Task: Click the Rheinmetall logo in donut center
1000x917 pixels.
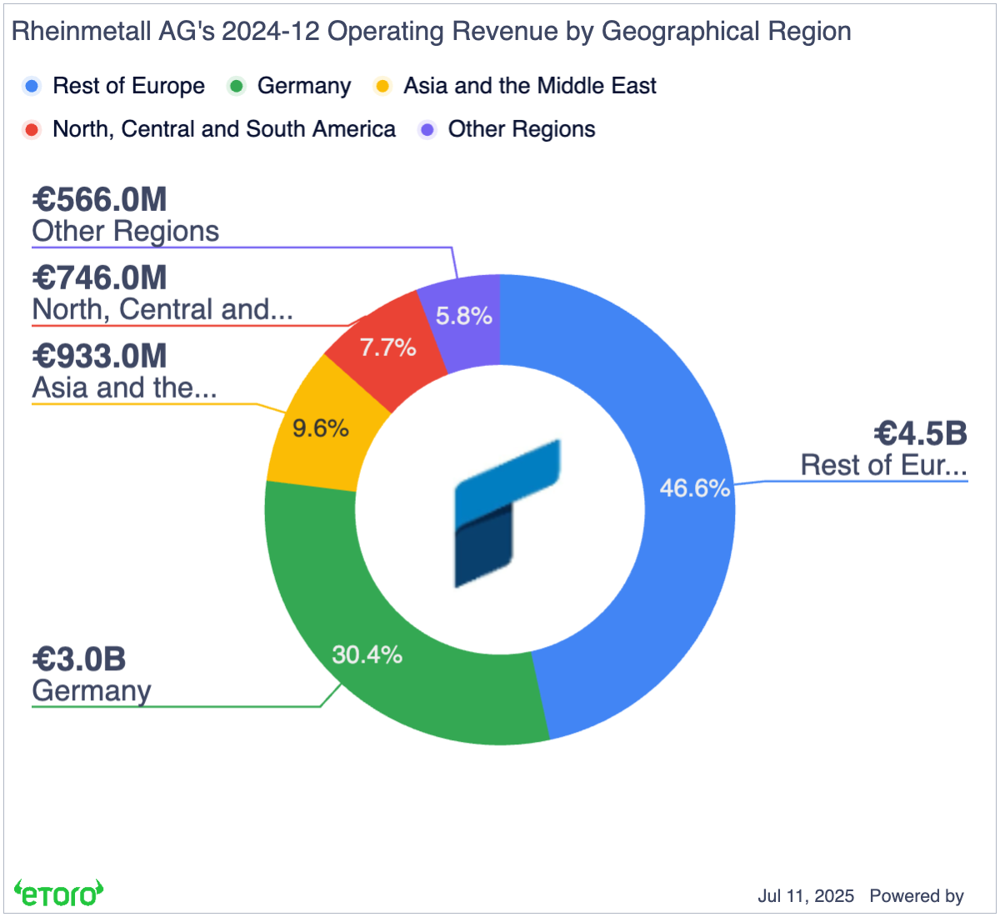Action: (507, 514)
